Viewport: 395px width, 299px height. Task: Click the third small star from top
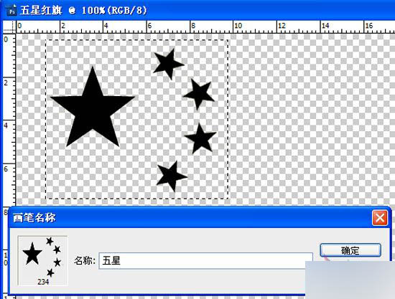pyautogui.click(x=200, y=138)
